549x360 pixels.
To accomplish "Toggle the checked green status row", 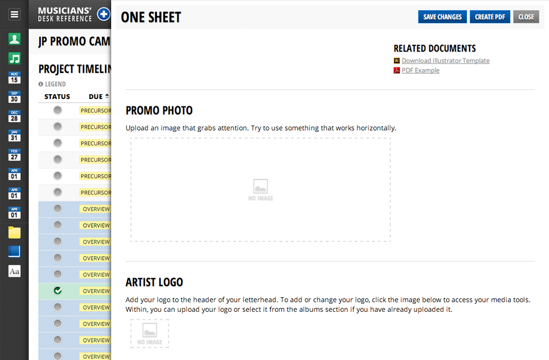I will tap(58, 291).
